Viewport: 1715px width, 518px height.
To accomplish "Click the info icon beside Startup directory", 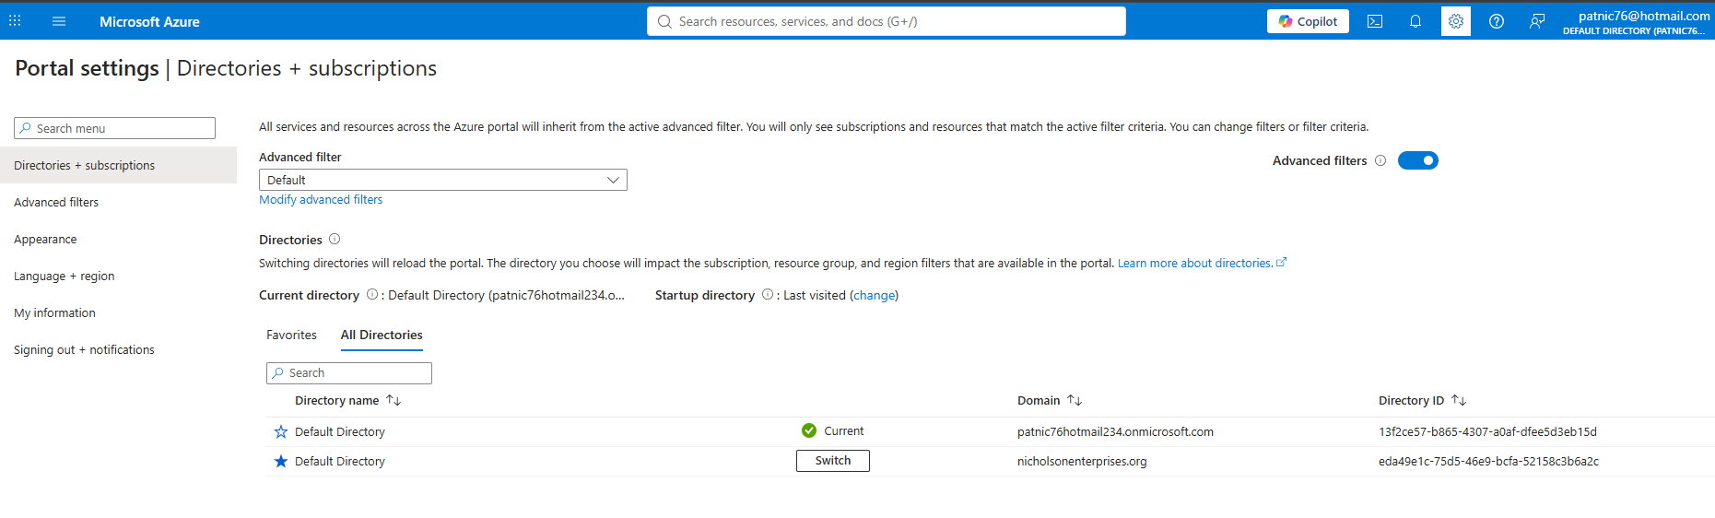I will tap(768, 295).
